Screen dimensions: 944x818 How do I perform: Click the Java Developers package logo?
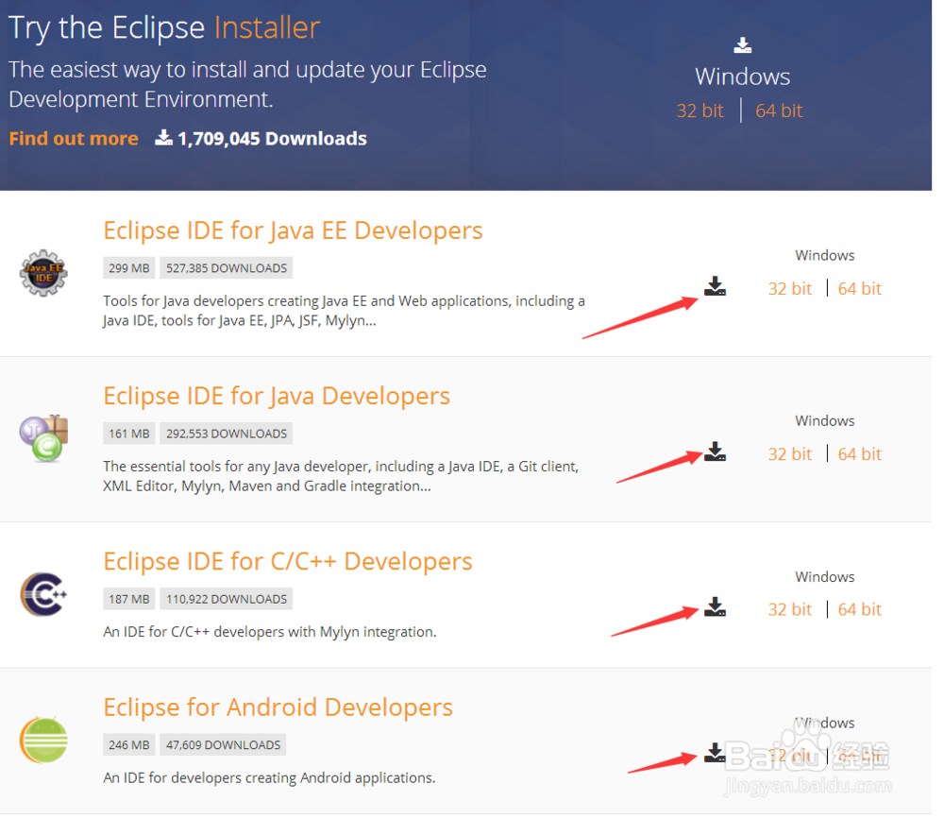tap(43, 438)
